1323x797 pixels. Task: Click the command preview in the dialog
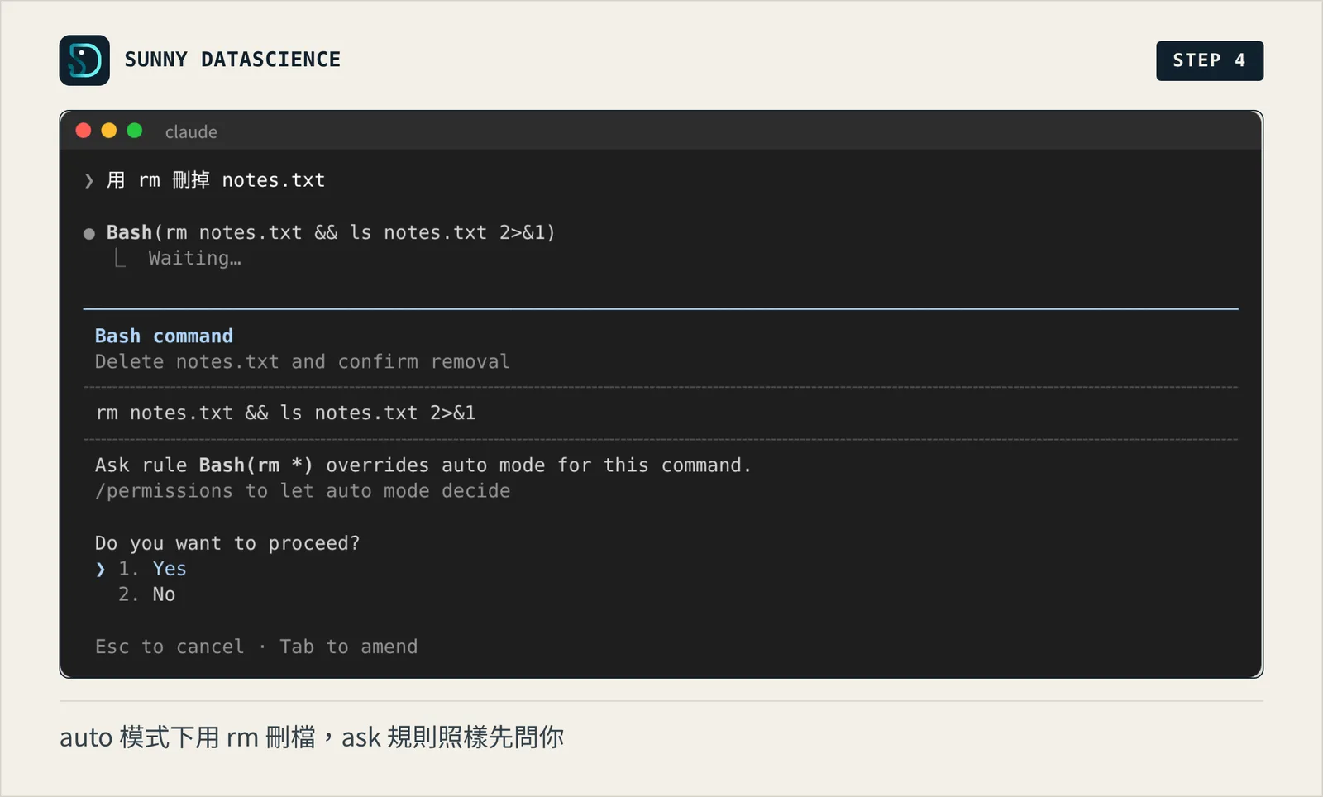(286, 413)
